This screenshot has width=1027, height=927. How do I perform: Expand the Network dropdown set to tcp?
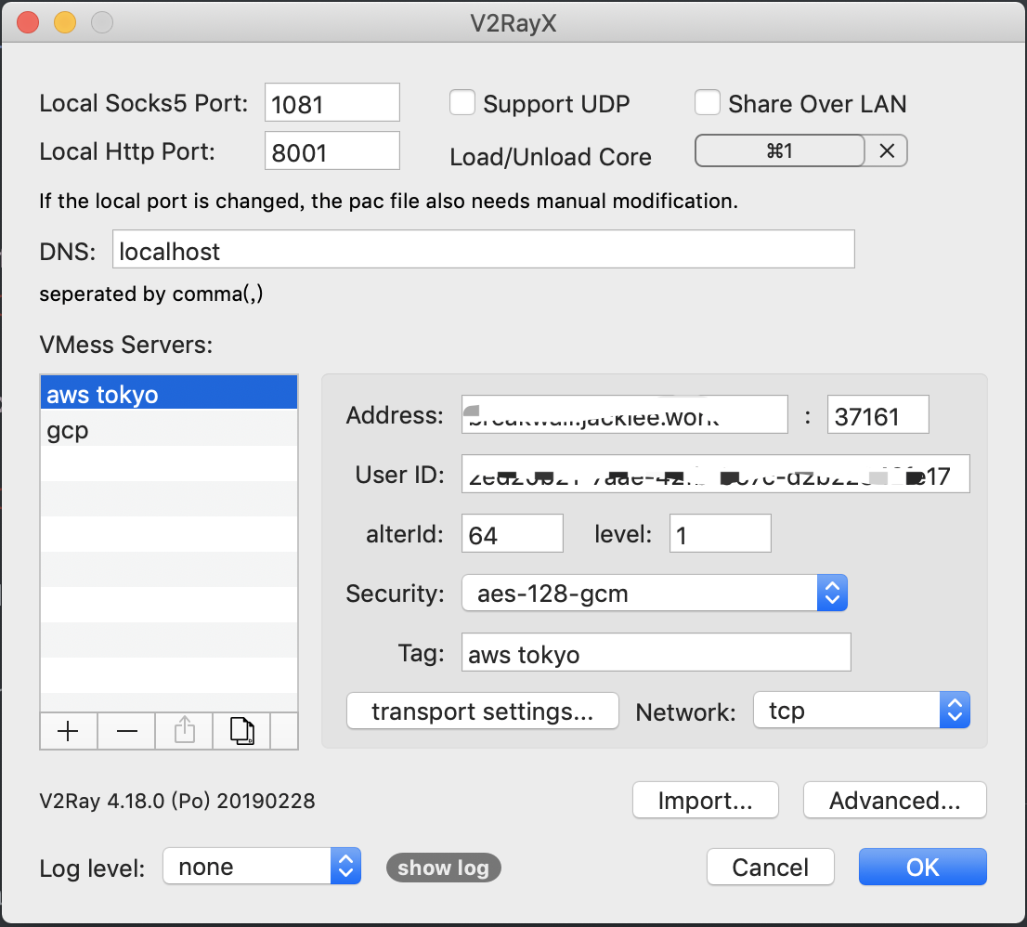pyautogui.click(x=862, y=712)
